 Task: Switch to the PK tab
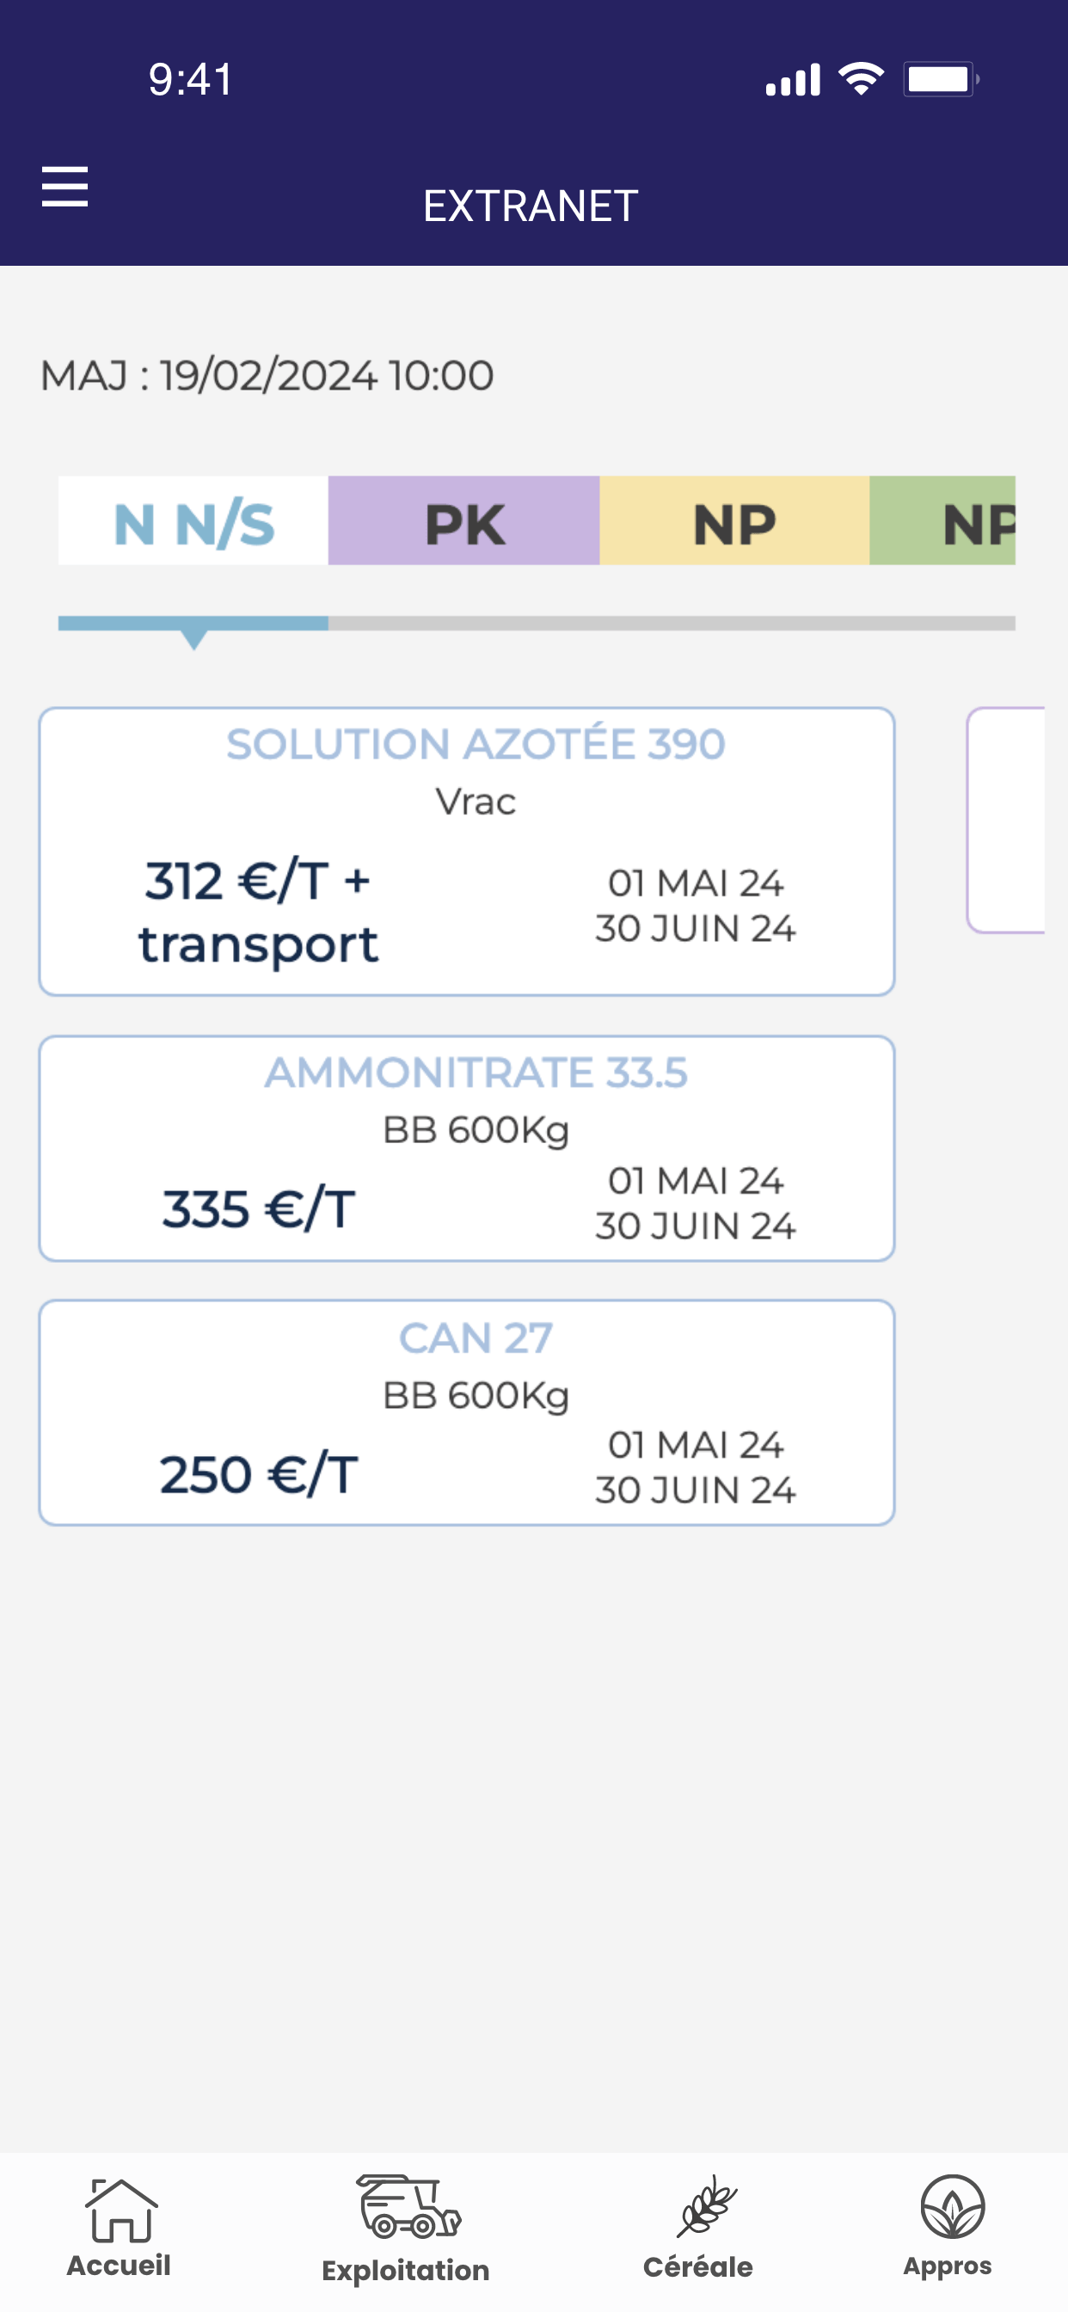tap(464, 521)
